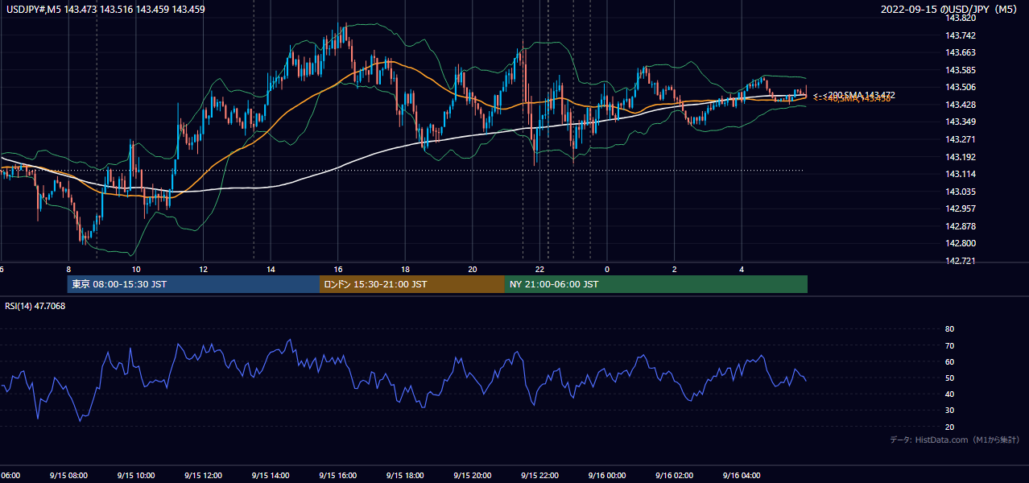Click hour label 18 under price chart
This screenshot has width=1029, height=483.
click(x=405, y=270)
